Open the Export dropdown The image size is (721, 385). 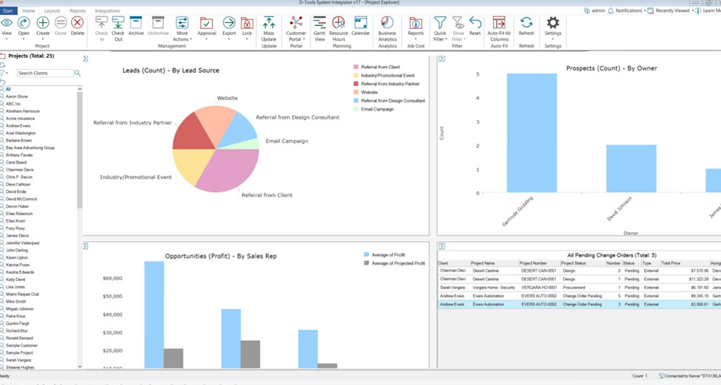(x=229, y=28)
